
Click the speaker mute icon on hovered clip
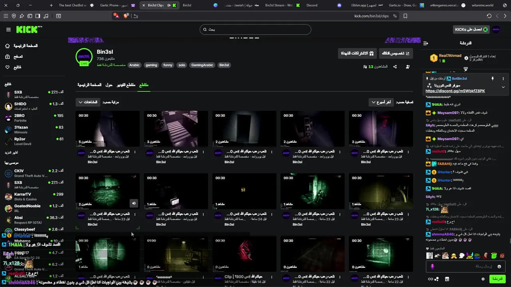coord(134,203)
